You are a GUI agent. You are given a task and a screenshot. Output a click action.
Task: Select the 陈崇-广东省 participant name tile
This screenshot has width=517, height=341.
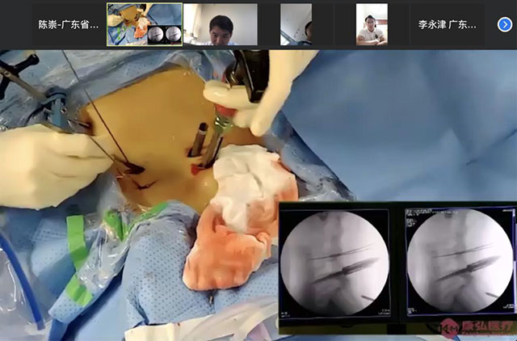point(69,24)
